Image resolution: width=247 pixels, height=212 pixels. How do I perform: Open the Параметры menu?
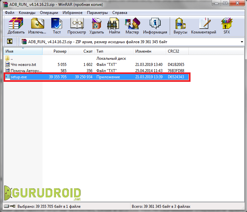click(97, 13)
